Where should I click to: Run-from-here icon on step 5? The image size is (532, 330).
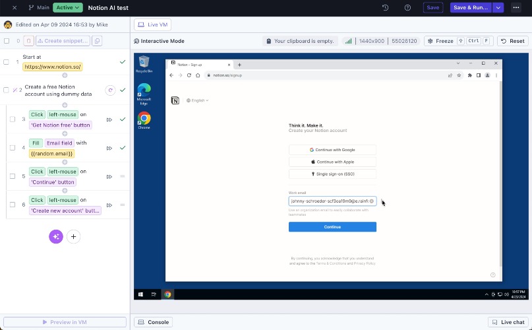coord(109,176)
